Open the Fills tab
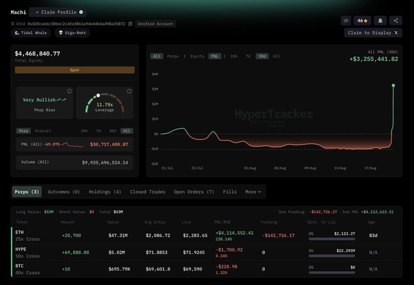Screen dimensions: 414x285 pyautogui.click(x=230, y=192)
